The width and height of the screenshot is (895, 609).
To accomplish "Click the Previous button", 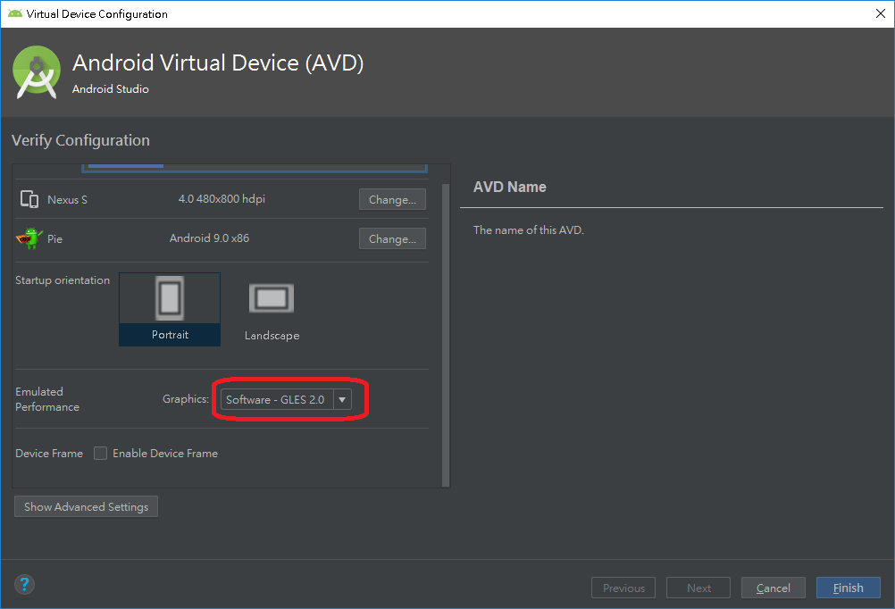I will (x=623, y=588).
